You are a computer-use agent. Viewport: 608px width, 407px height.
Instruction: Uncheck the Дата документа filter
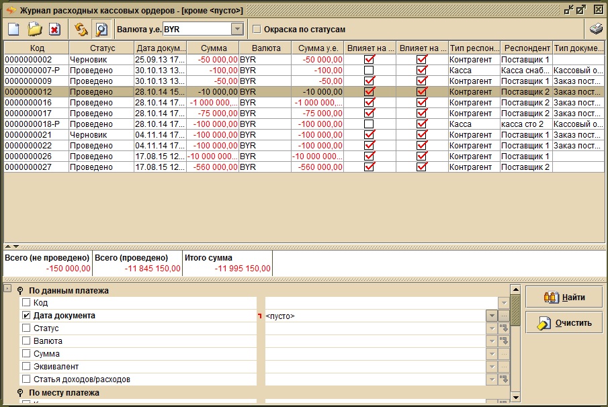[x=26, y=315]
